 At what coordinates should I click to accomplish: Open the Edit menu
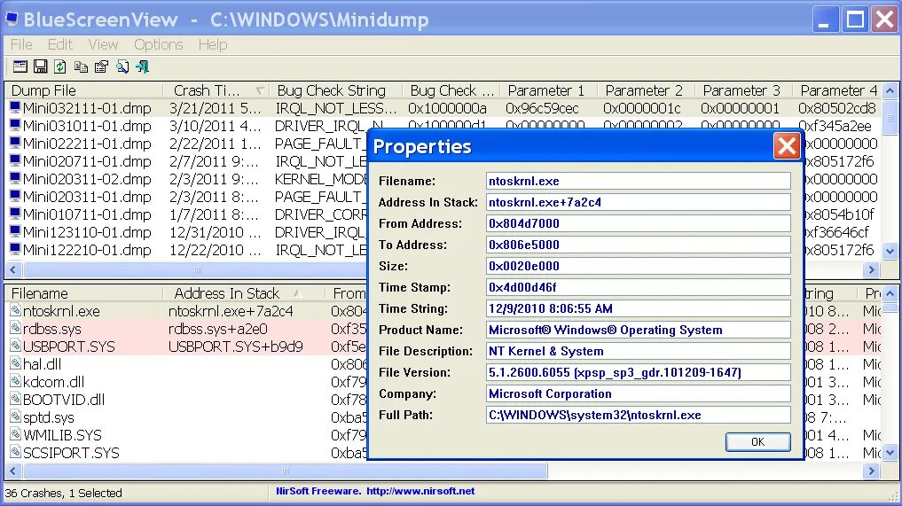59,44
